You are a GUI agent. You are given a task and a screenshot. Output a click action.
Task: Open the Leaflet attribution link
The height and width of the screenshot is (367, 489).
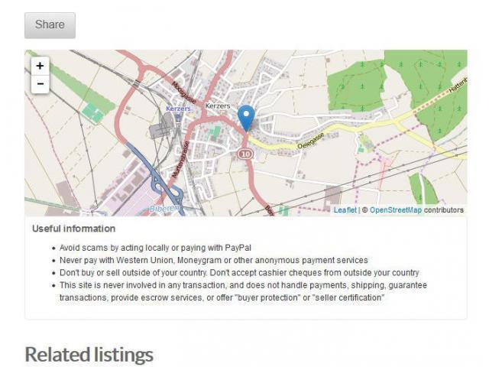point(345,210)
